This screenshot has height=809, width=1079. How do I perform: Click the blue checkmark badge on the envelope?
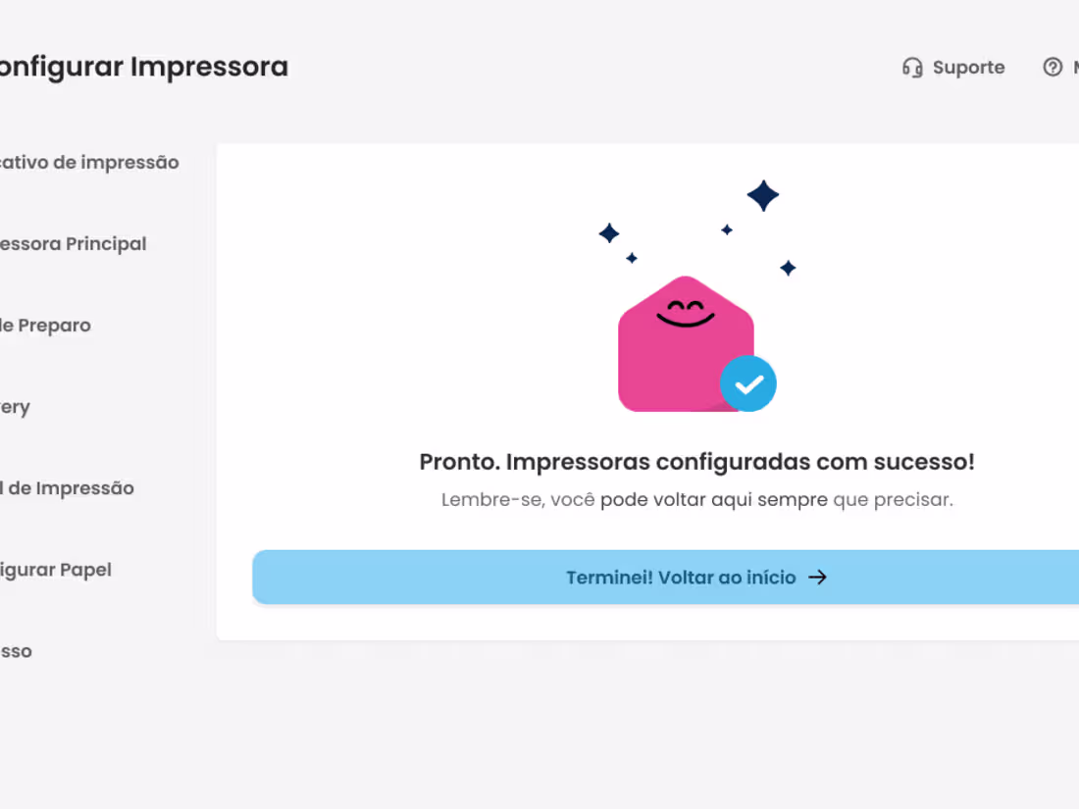pyautogui.click(x=748, y=383)
